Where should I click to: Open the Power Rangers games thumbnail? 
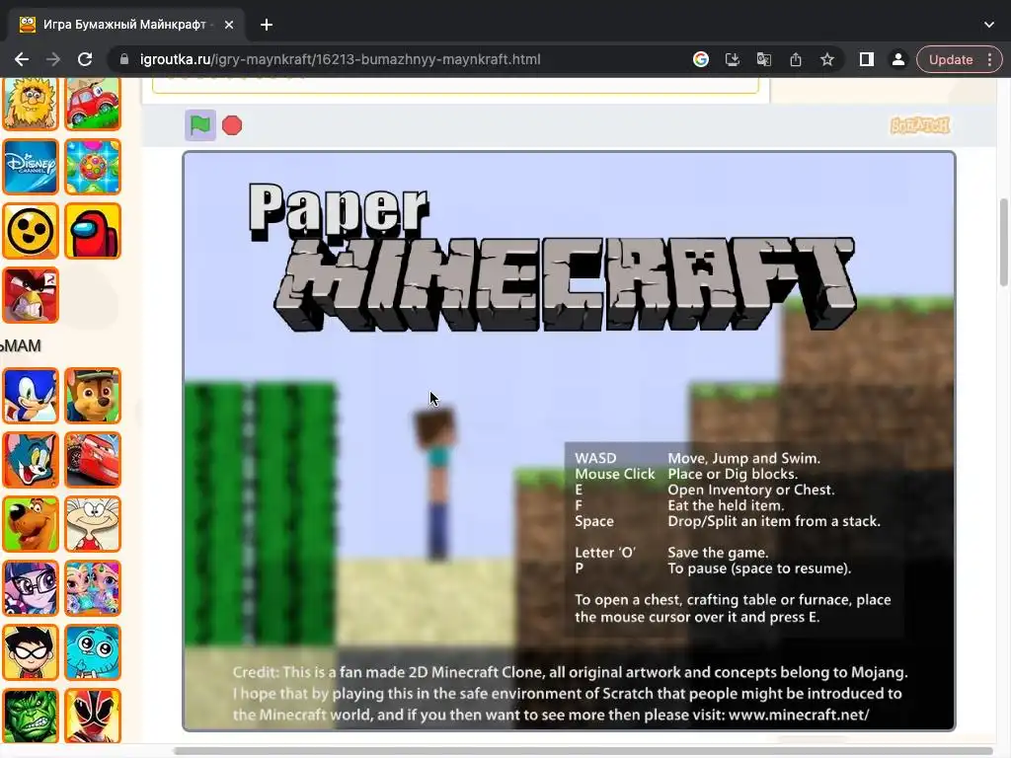[x=93, y=716]
